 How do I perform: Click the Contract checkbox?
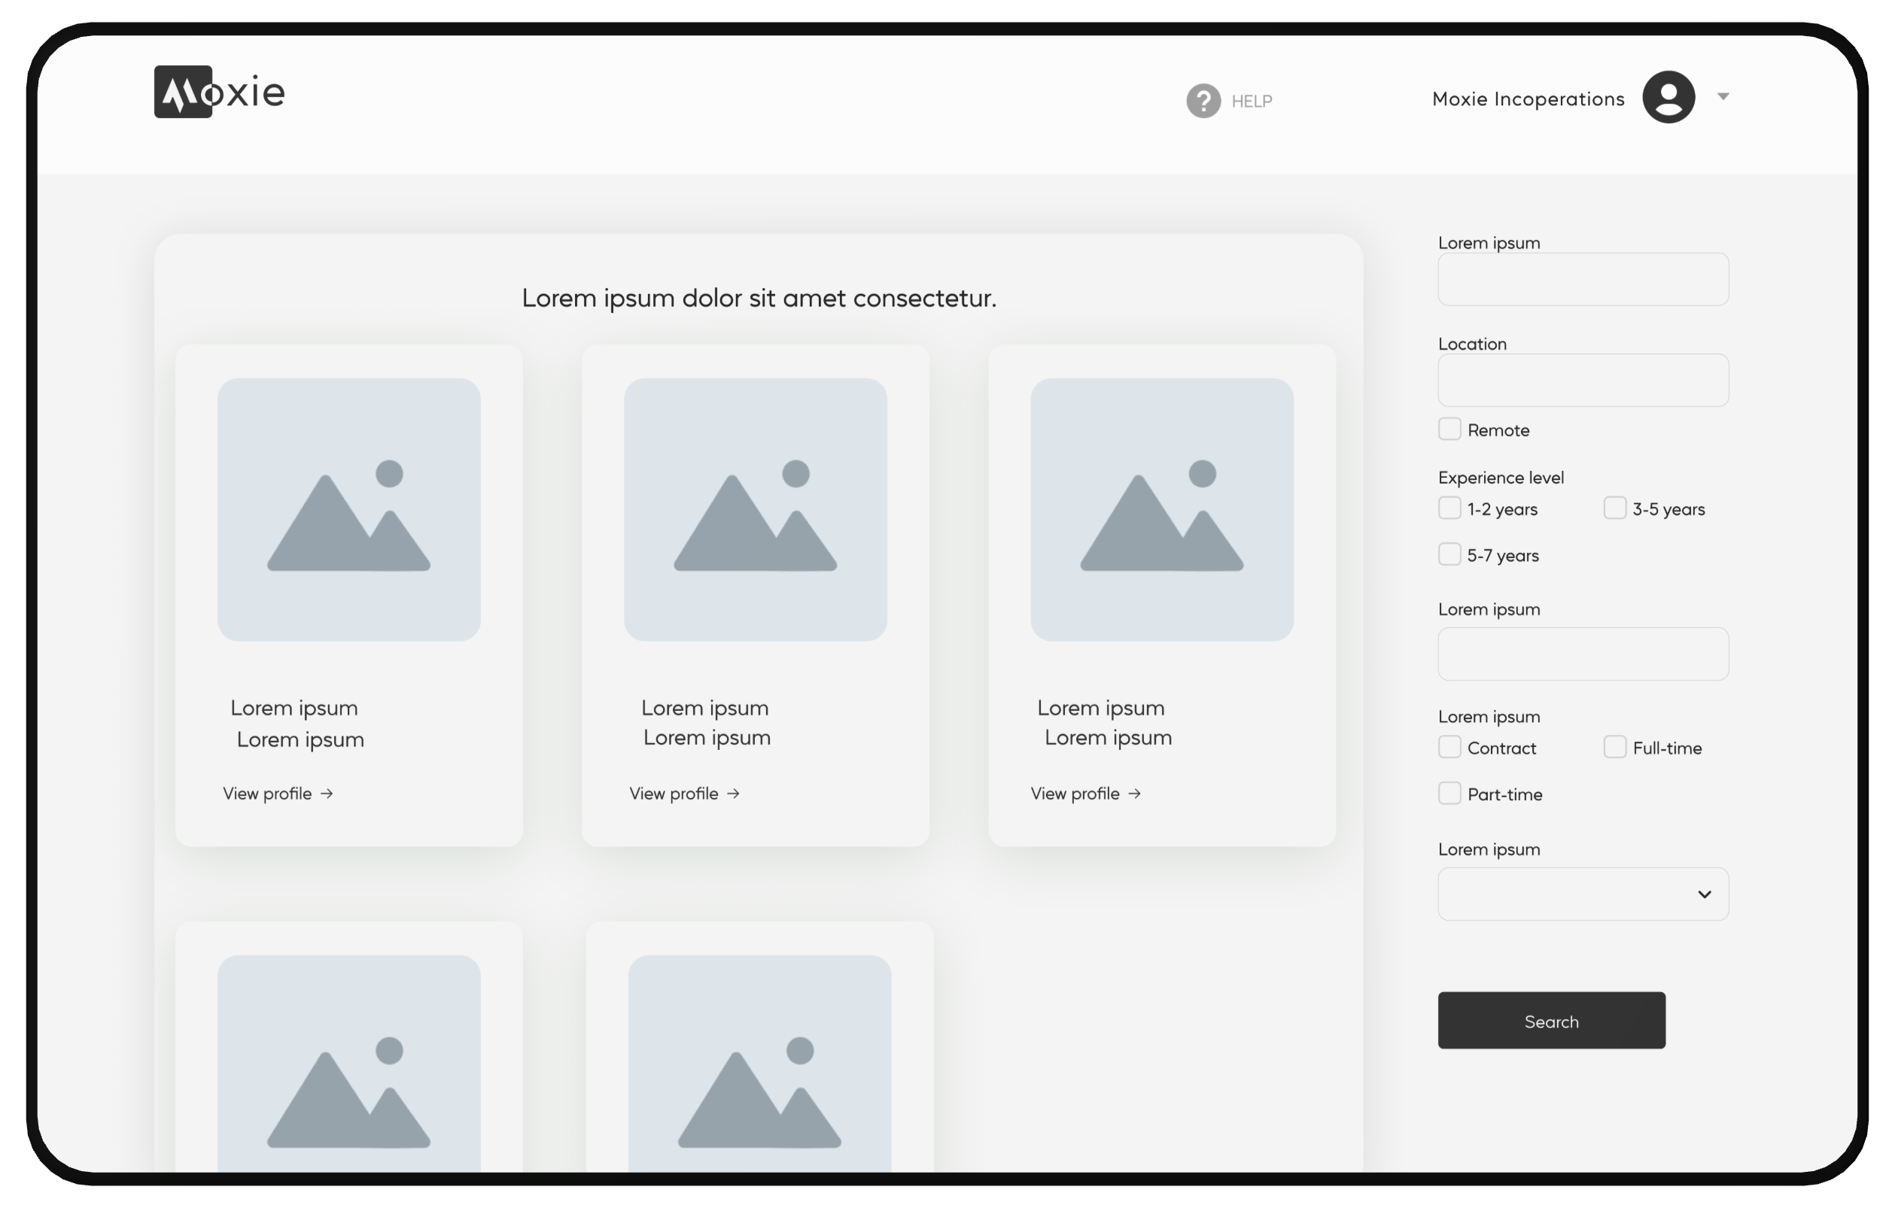1449,747
